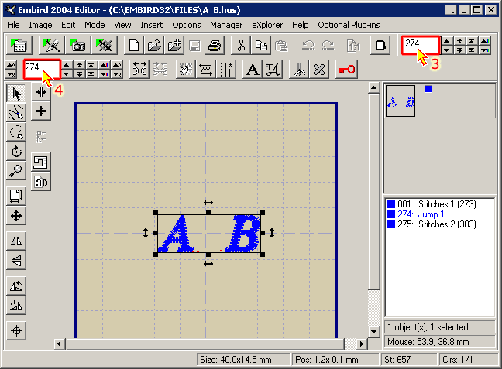Screen dimensions: 502x369
Task: Increase value beside top-right 274 field
Action: tap(447, 41)
